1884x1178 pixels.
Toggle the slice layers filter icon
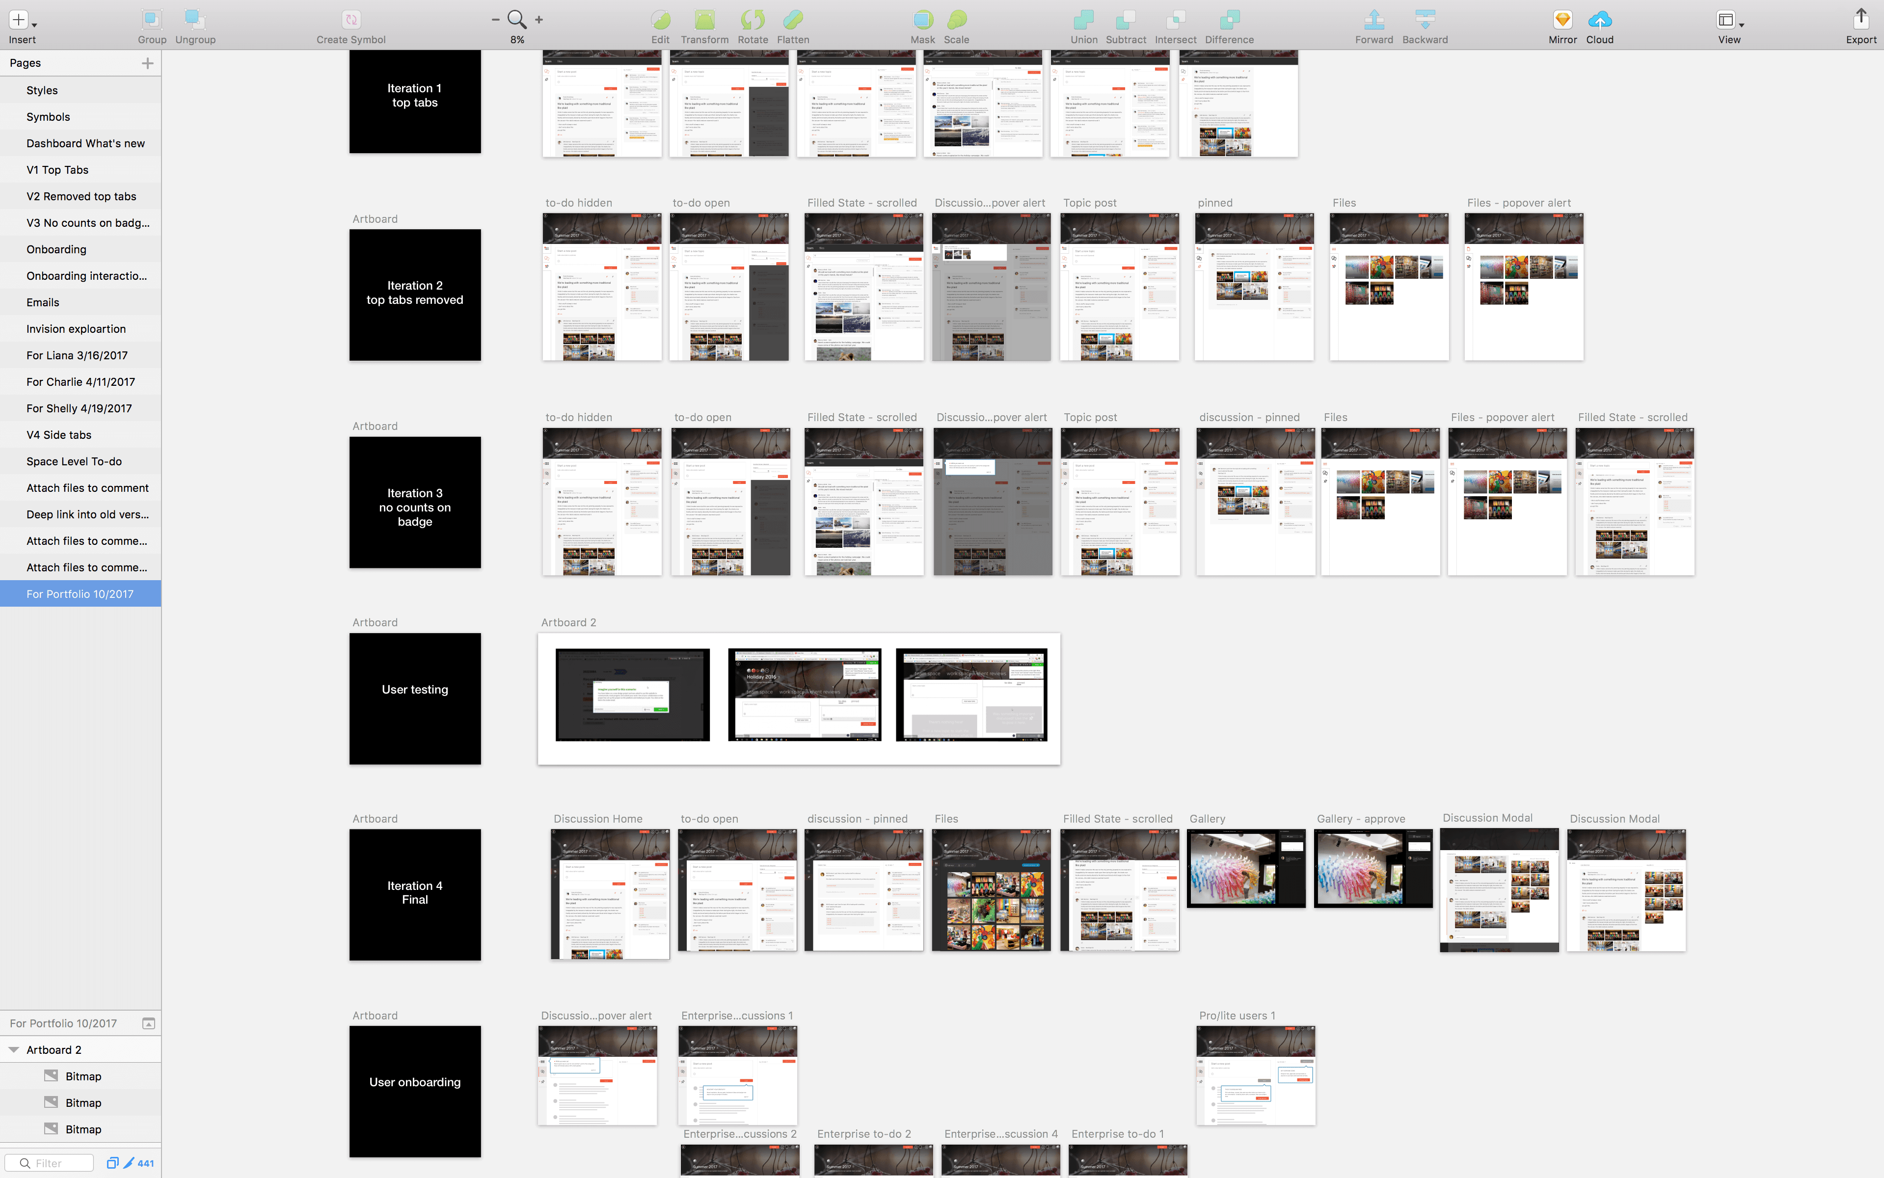(x=129, y=1163)
